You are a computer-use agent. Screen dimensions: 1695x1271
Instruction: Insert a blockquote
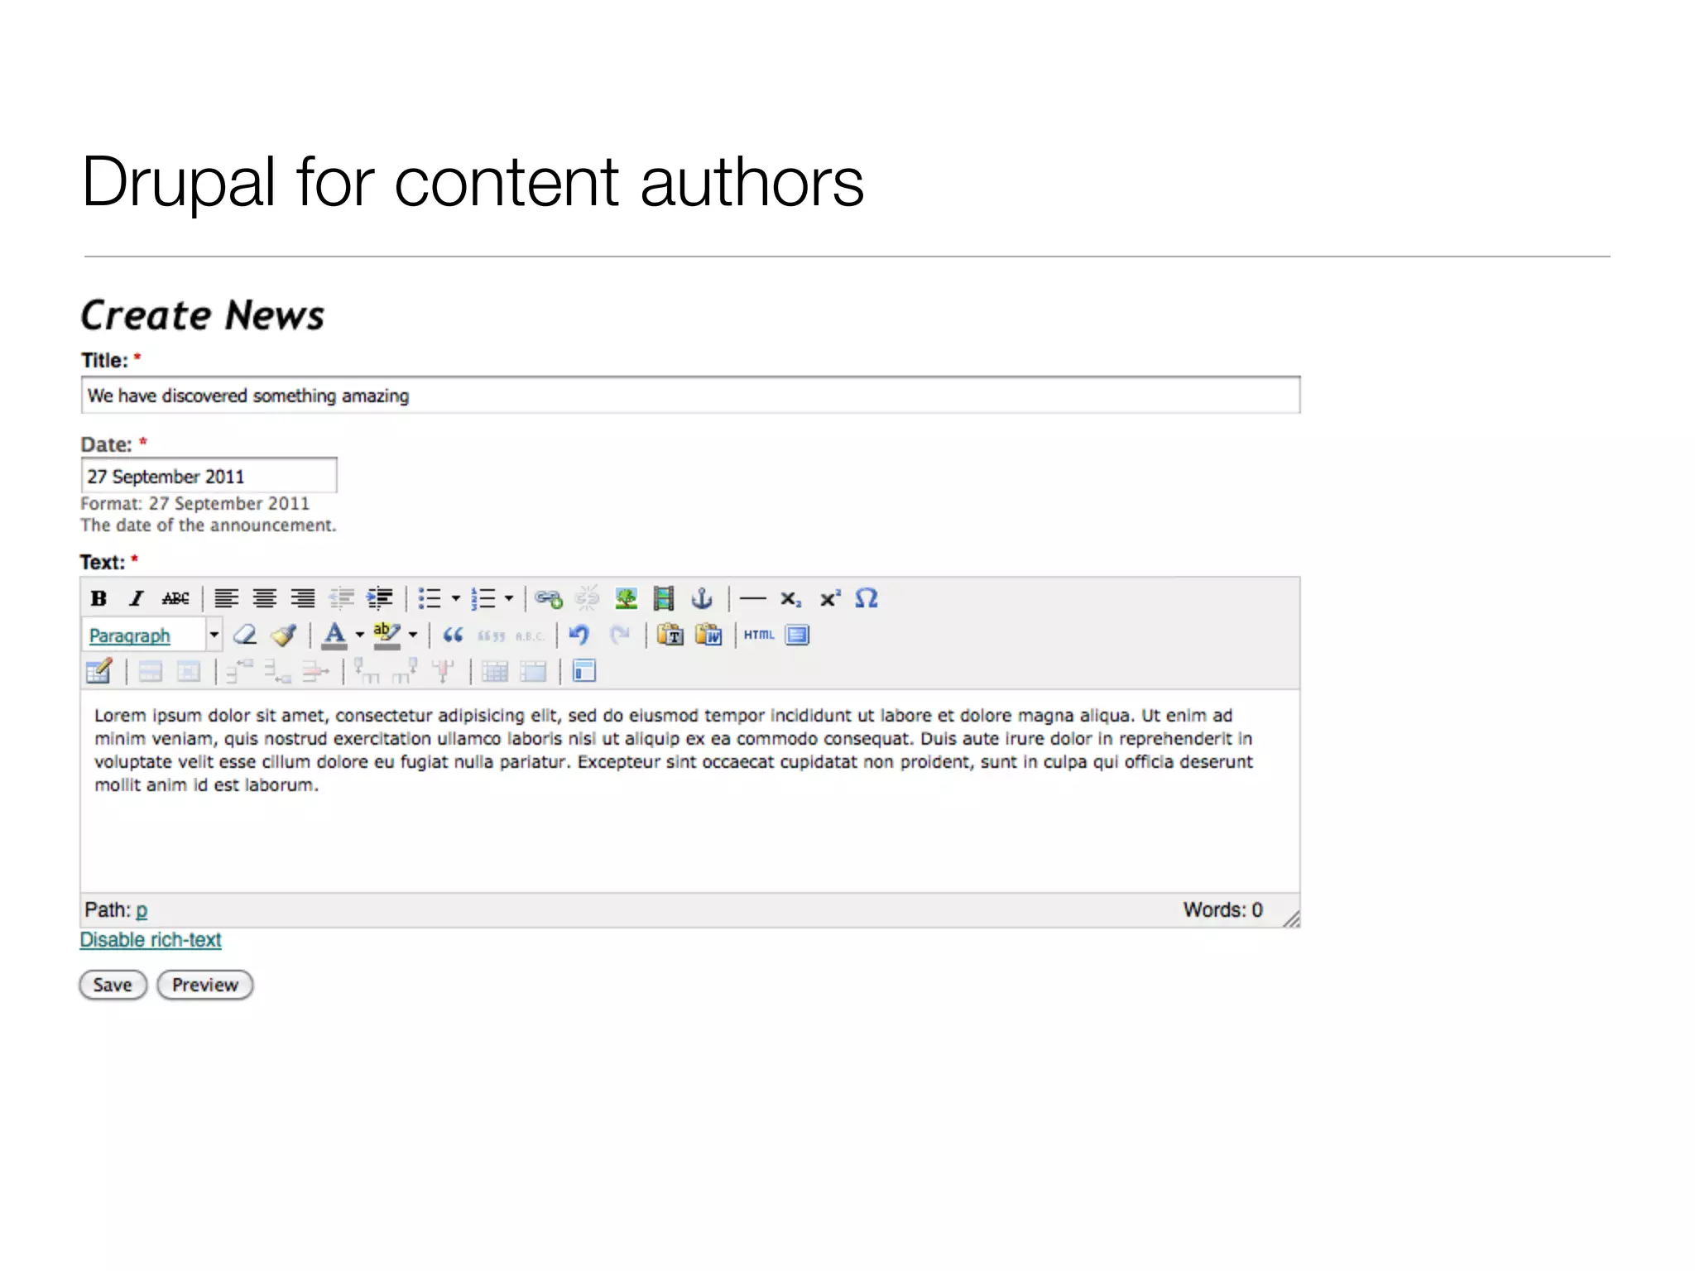453,635
